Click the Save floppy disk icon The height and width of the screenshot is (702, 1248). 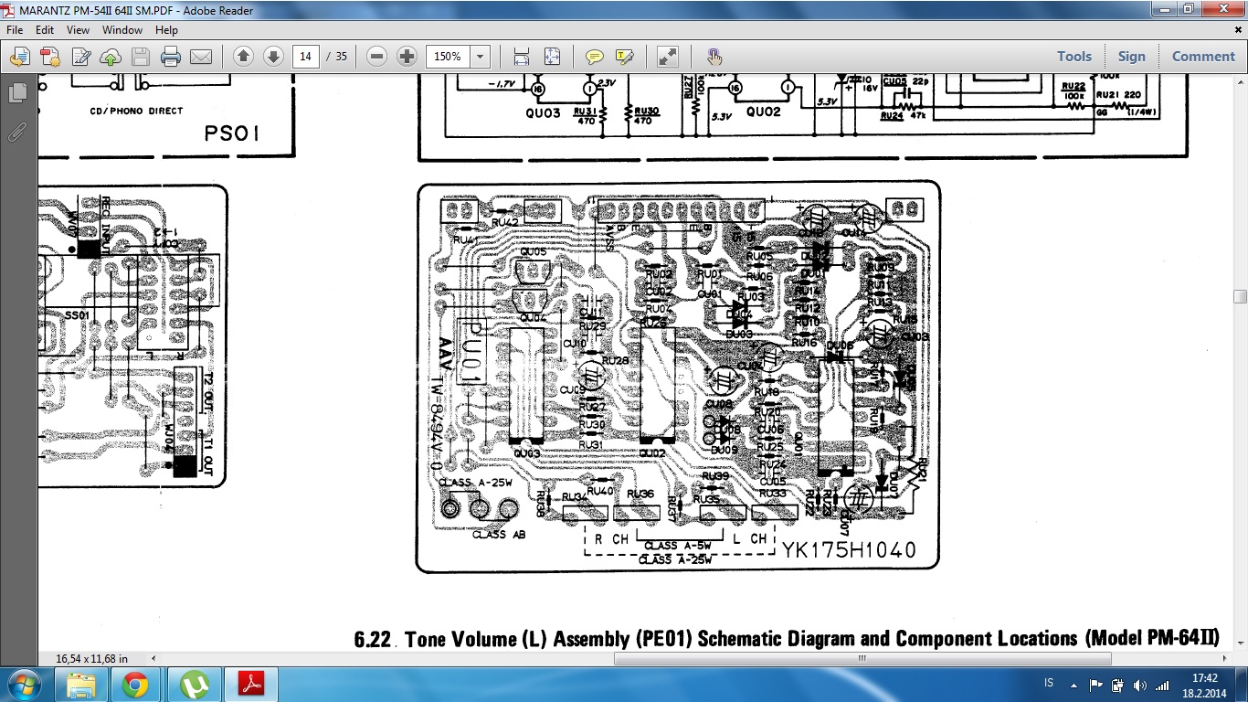140,57
